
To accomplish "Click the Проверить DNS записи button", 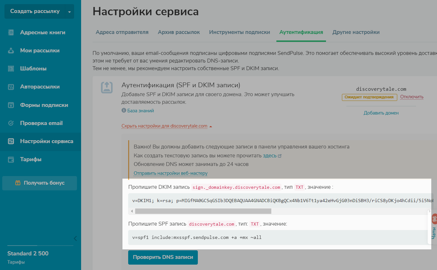I will tap(163, 257).
